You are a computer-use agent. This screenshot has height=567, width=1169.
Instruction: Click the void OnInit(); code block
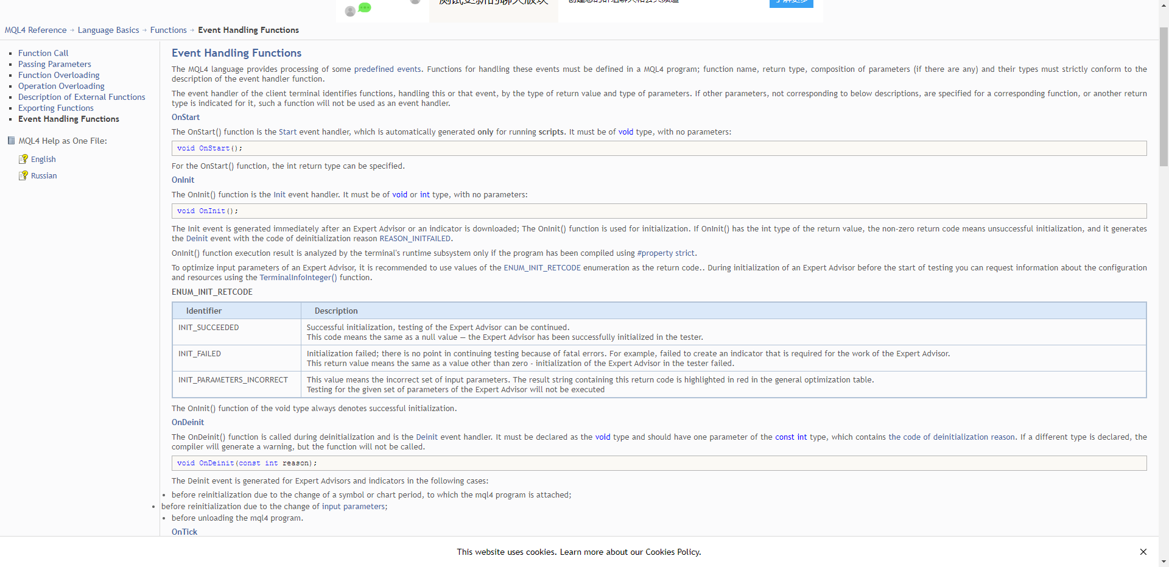[x=659, y=211]
